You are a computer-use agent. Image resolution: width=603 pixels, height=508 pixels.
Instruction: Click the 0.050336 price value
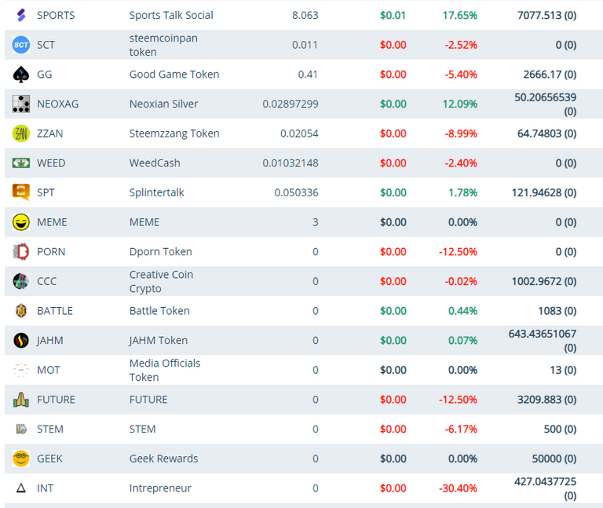coord(296,192)
